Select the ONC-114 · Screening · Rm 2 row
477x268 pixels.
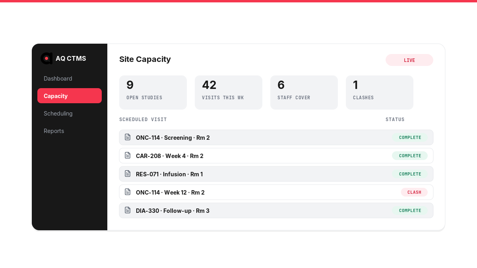coord(276,137)
